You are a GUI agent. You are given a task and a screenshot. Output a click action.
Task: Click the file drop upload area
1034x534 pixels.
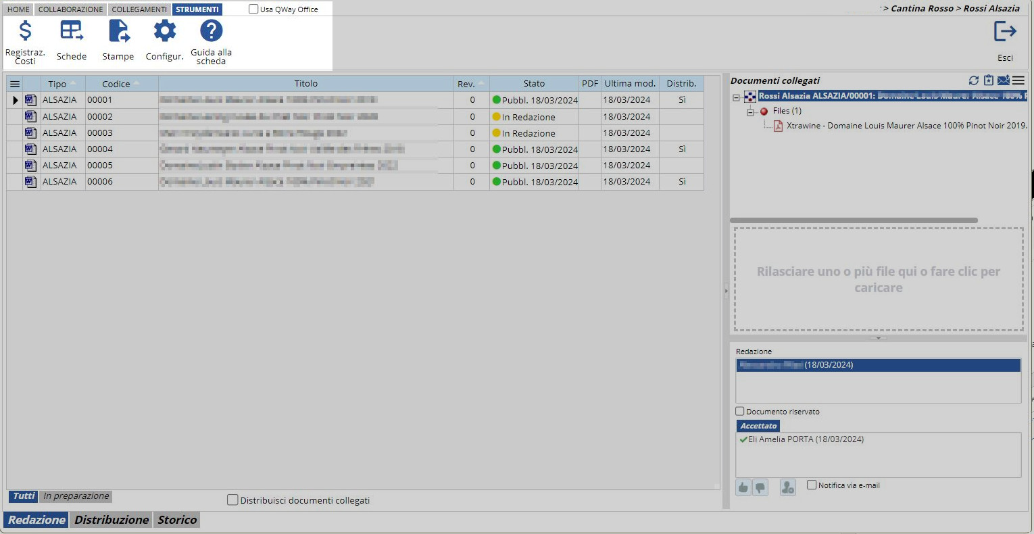pos(878,279)
